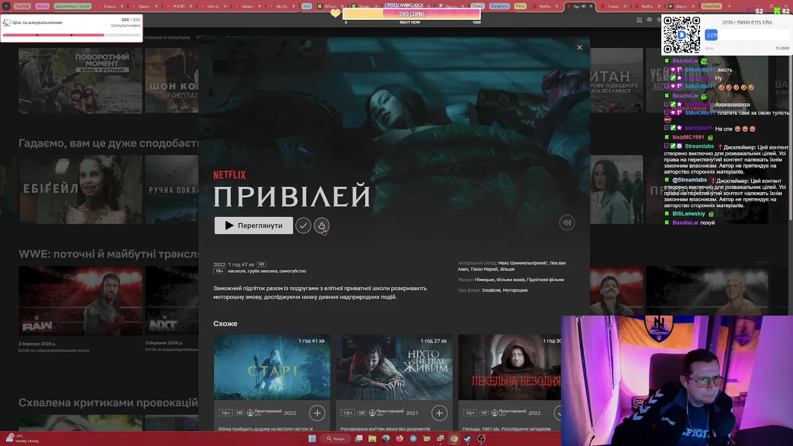Open the Німецьке genre link
This screenshot has width=793, height=446.
point(484,279)
